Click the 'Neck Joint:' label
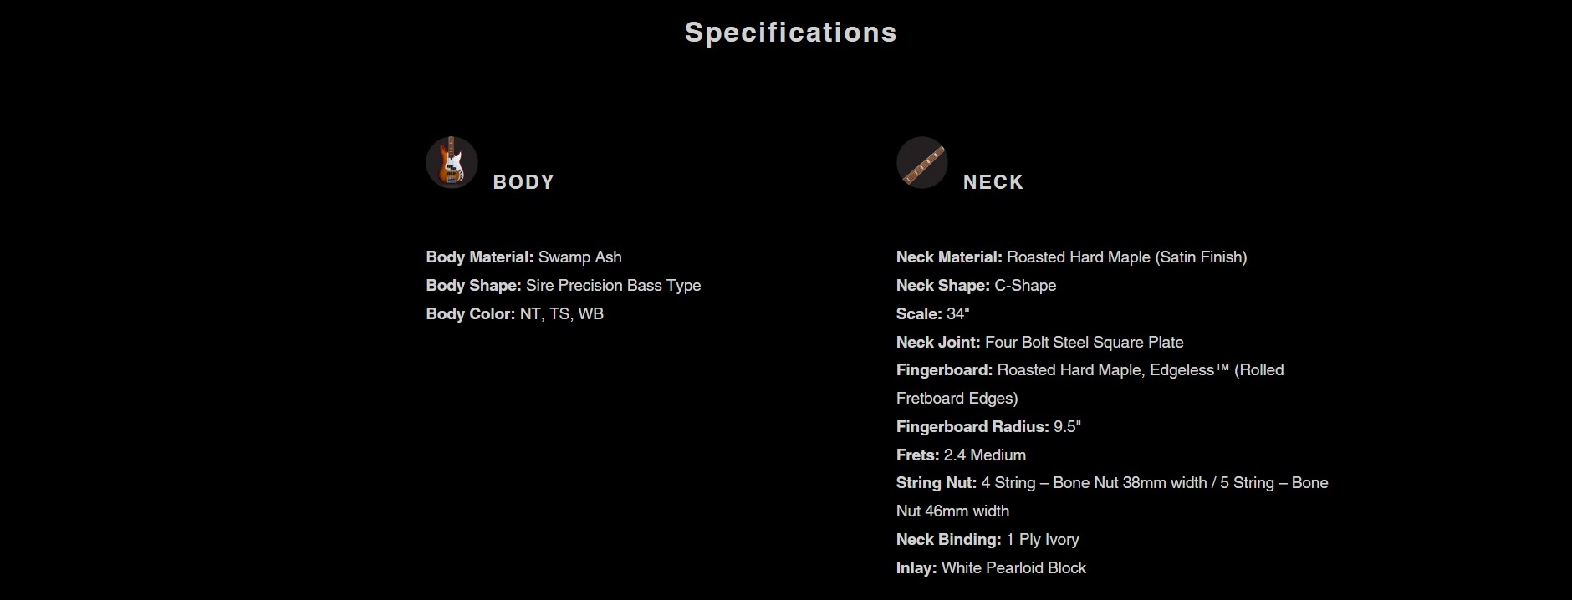The width and height of the screenshot is (1572, 600). click(x=937, y=343)
